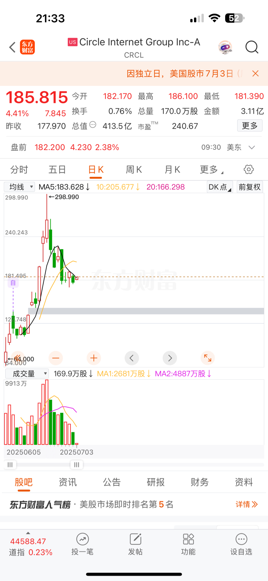The width and height of the screenshot is (268, 581).
Task: Tap the current price 185.815
Action: pyautogui.click(x=37, y=97)
